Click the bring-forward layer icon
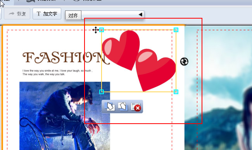 (x=110, y=107)
